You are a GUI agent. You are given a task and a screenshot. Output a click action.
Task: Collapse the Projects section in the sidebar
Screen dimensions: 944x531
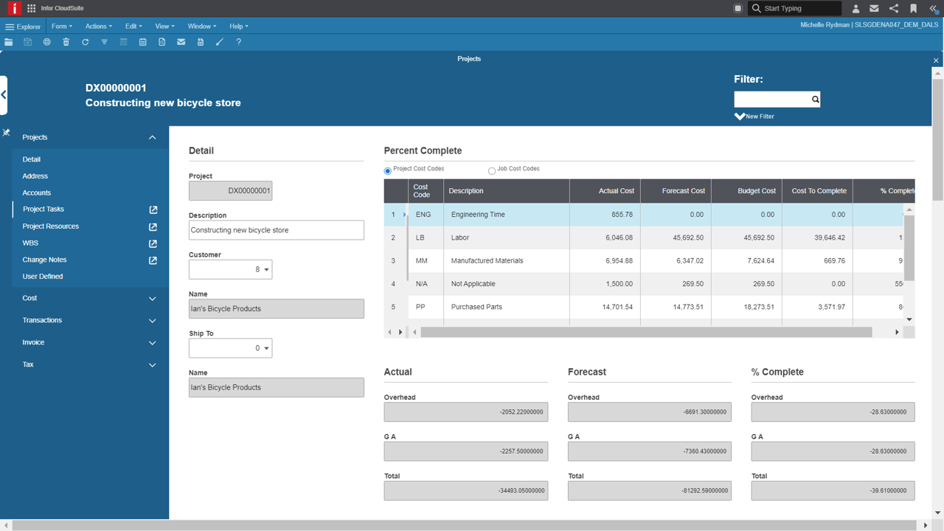click(x=152, y=137)
